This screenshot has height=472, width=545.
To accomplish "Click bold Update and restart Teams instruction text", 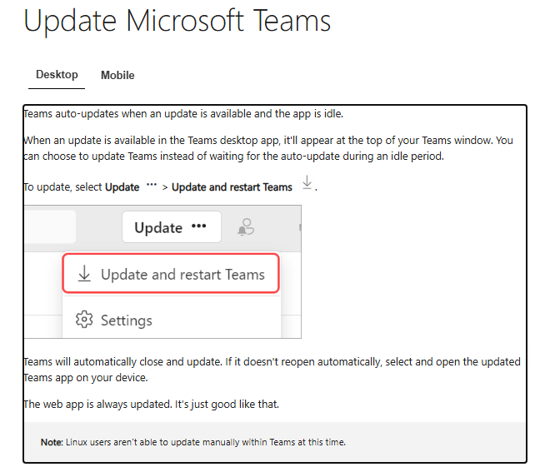I will pyautogui.click(x=232, y=187).
